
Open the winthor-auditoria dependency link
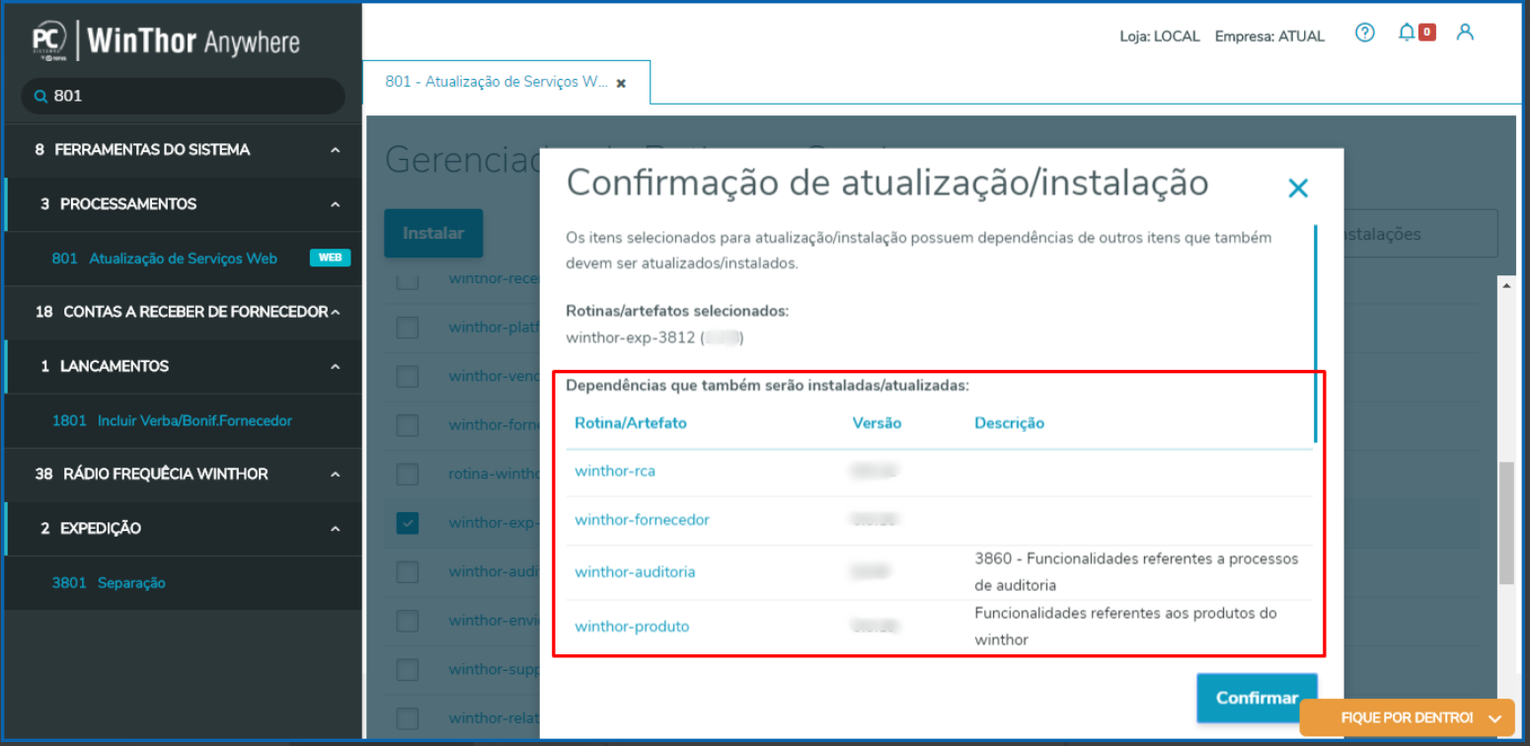[x=635, y=571]
